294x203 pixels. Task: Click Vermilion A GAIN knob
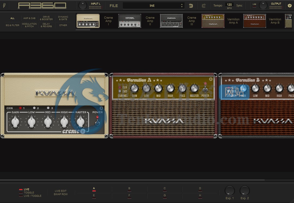pos(134,88)
